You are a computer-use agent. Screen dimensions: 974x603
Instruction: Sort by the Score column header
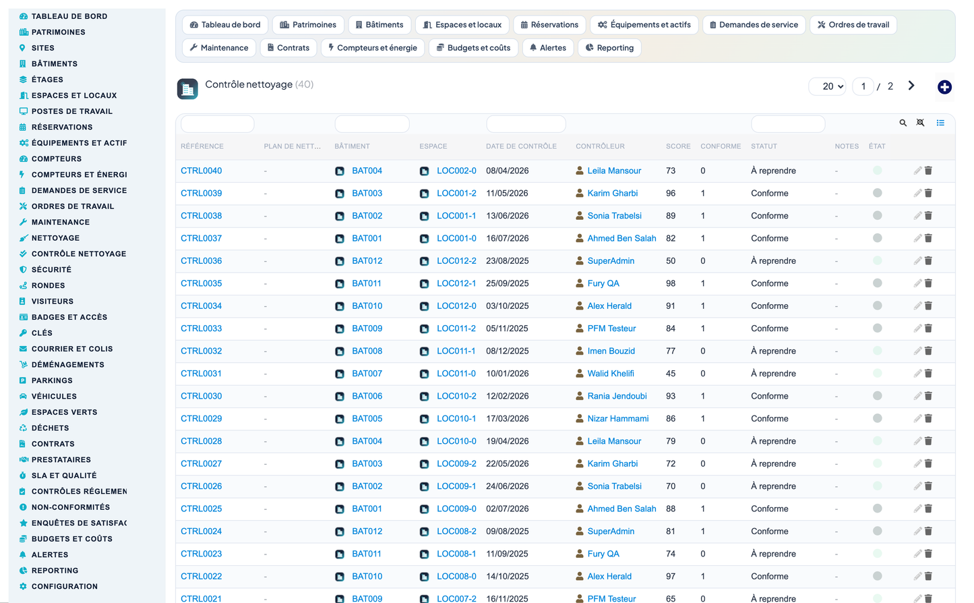coord(678,146)
